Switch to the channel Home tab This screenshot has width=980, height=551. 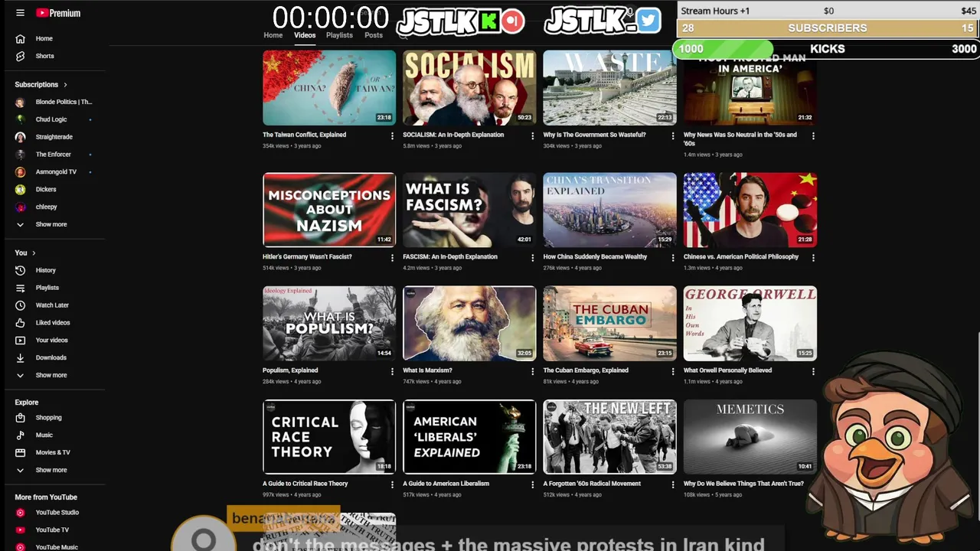273,35
